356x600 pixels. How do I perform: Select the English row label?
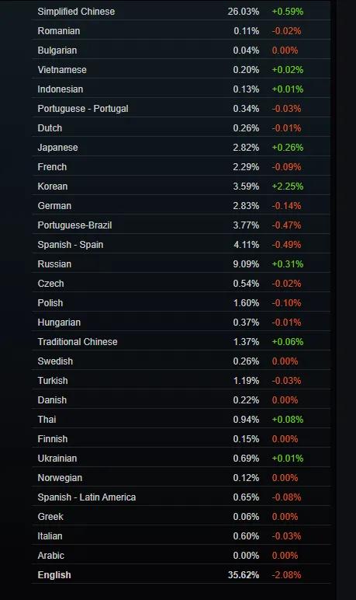[x=54, y=575]
